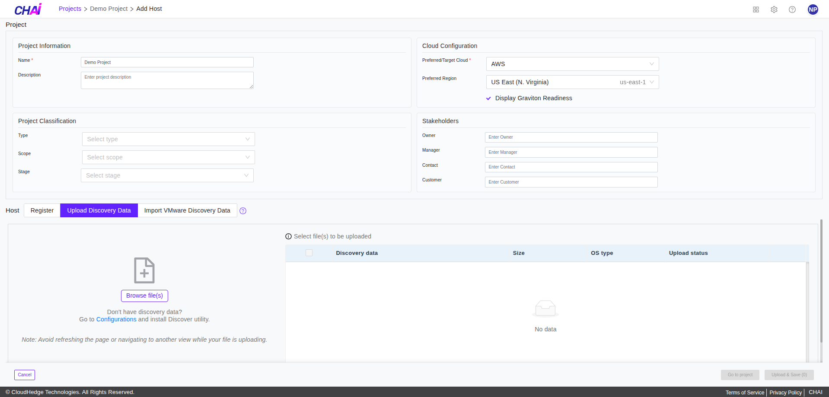Click the Cancel button
The height and width of the screenshot is (397, 829).
coord(25,375)
